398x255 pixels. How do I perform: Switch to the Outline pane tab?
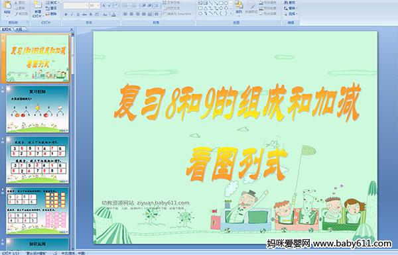tap(19, 29)
